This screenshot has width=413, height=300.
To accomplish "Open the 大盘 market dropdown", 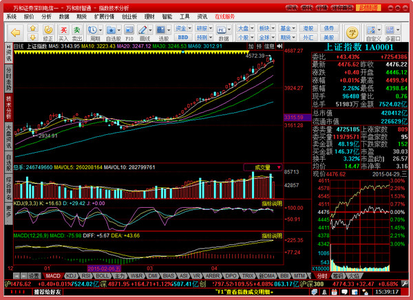I will tap(243, 29).
